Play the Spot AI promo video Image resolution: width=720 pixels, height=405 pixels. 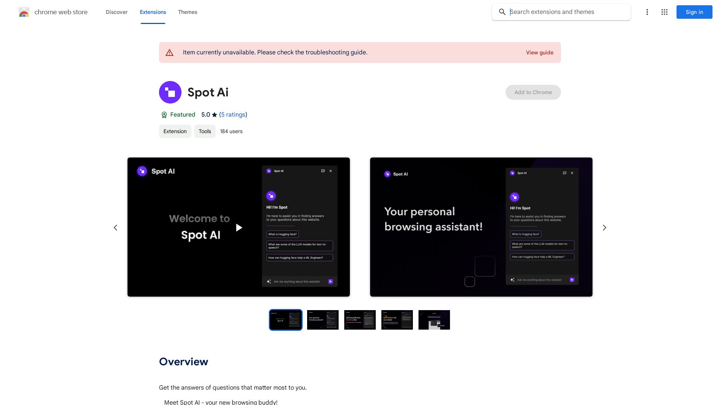pyautogui.click(x=238, y=227)
